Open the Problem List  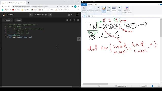[x=40, y=15]
